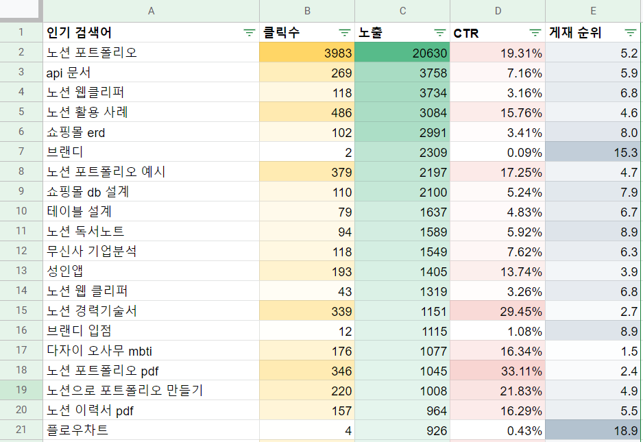Select column B header
The width and height of the screenshot is (643, 442).
307,11
